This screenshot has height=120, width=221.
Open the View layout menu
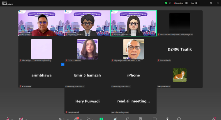[194, 3]
